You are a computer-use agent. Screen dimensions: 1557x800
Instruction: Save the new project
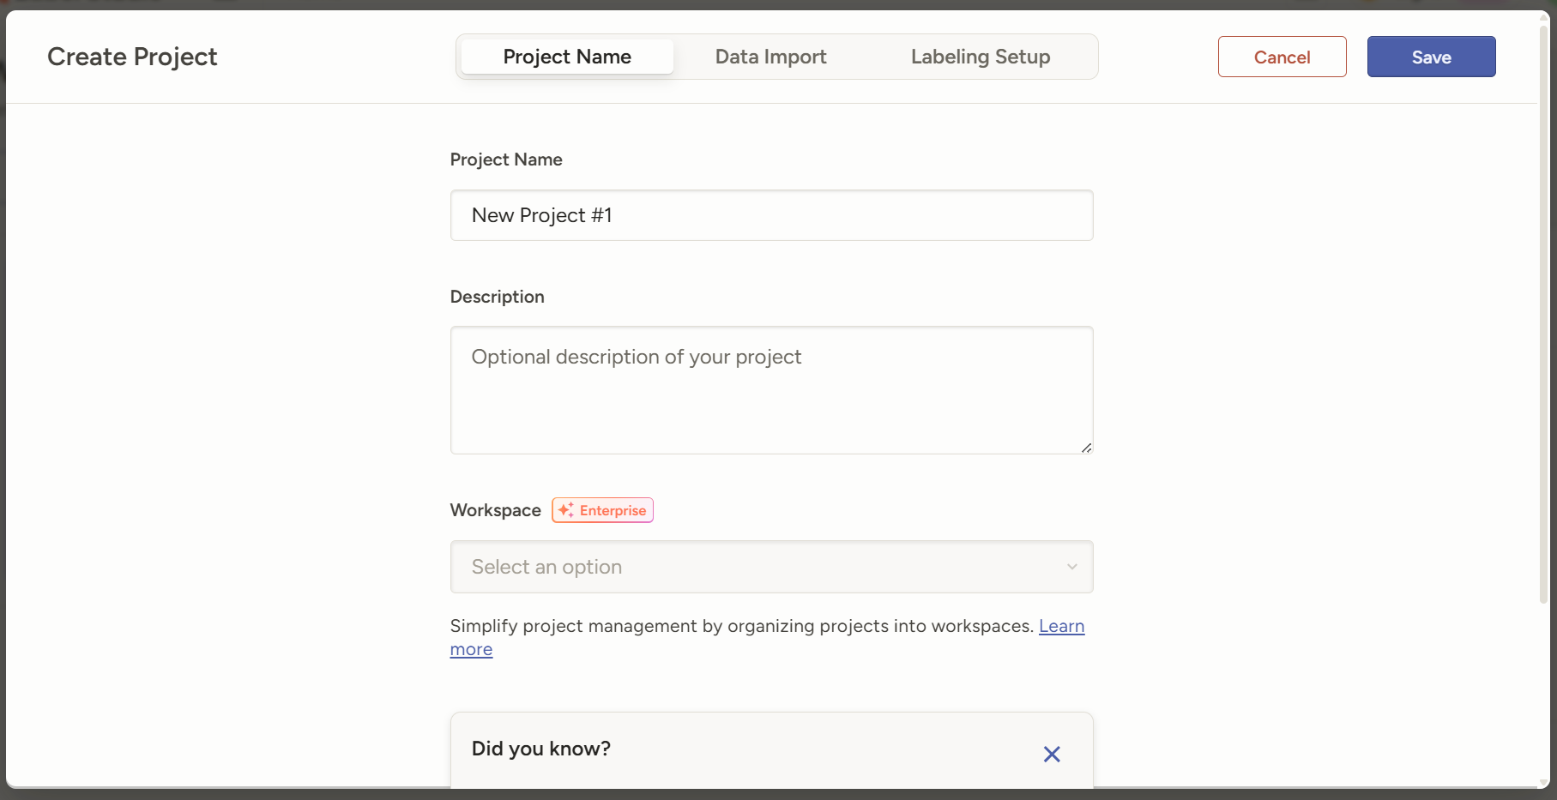click(x=1430, y=57)
